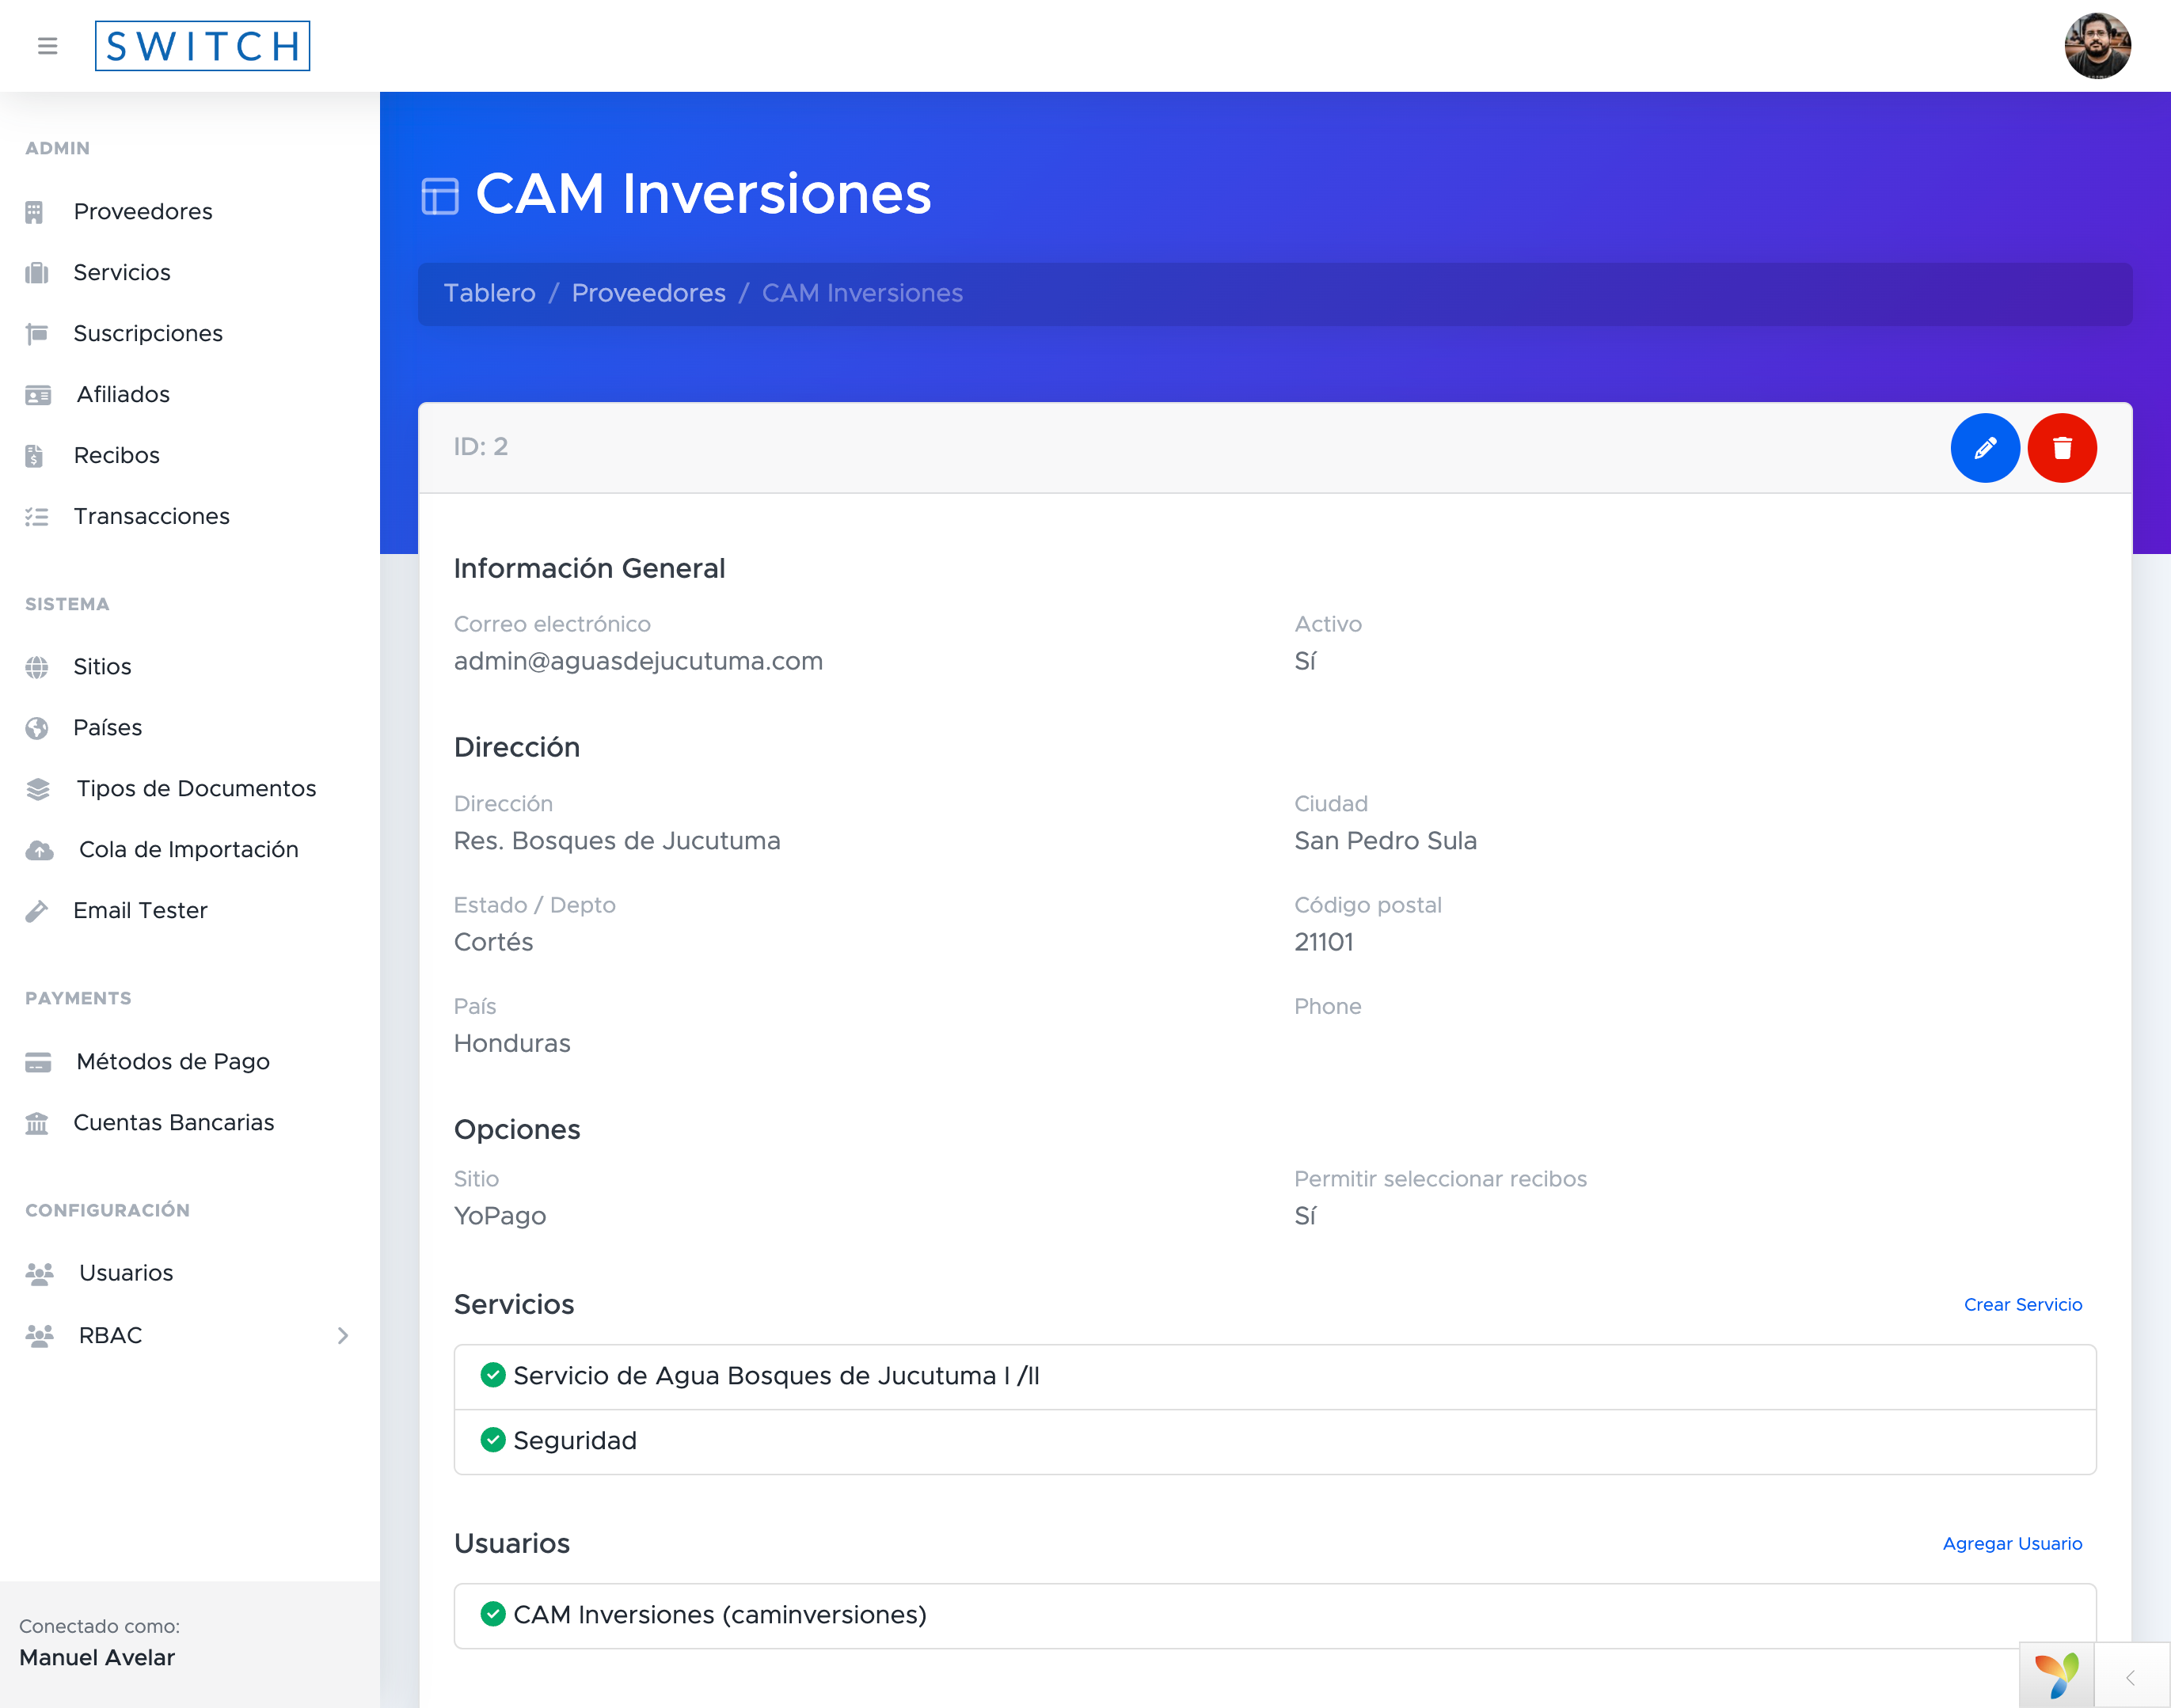Collapse the debug toolbar arrow
This screenshot has height=1708, width=2171.
click(x=2130, y=1677)
